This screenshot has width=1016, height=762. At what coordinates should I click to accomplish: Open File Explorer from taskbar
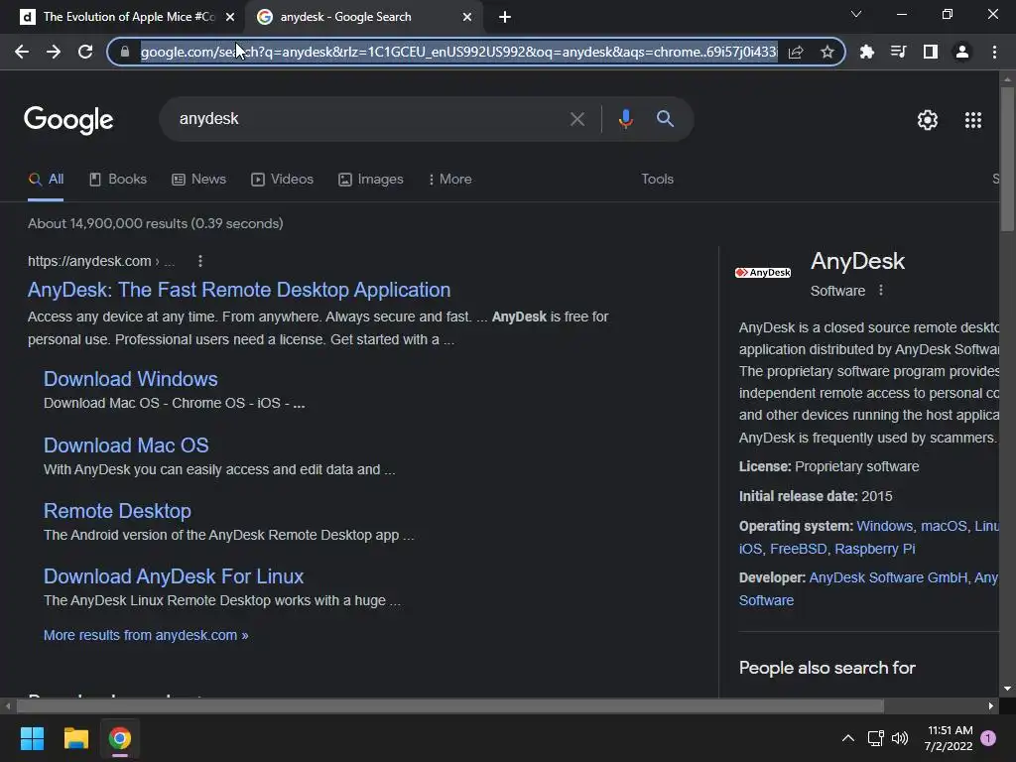coord(75,738)
